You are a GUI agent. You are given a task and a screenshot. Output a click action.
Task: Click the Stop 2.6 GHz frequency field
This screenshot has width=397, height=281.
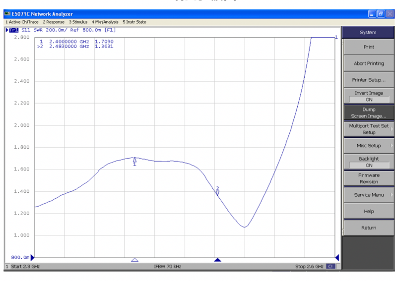pos(309,267)
